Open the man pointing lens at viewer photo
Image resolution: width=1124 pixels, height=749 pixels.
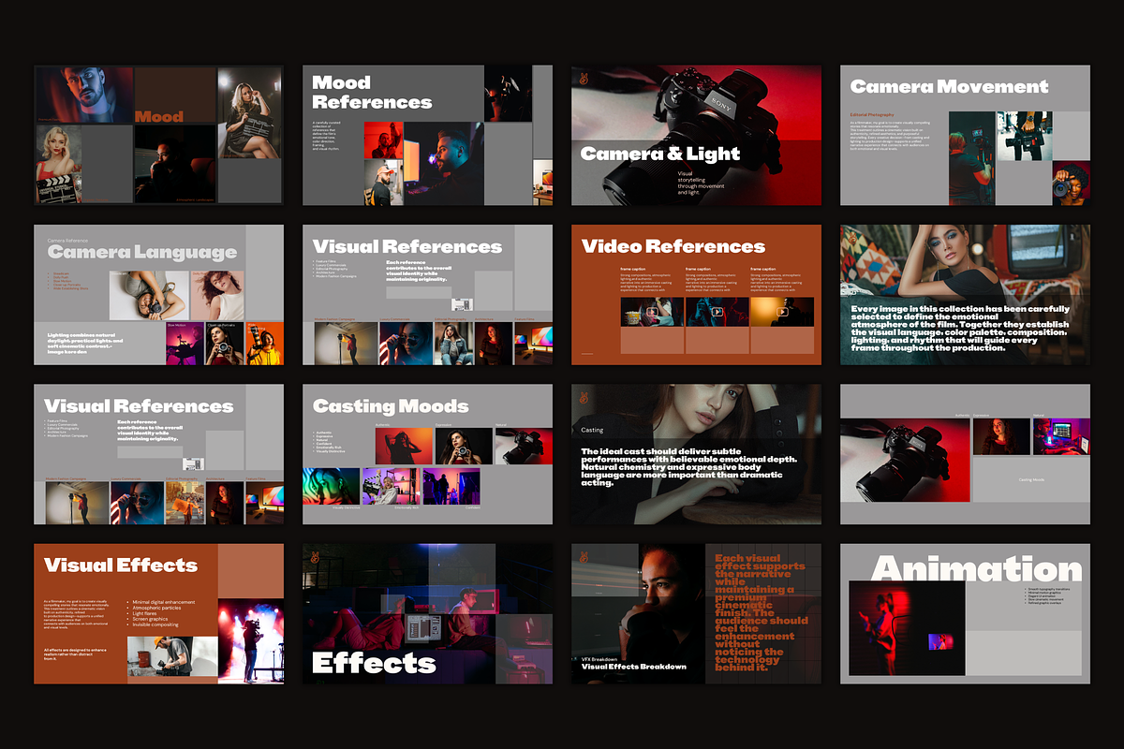coord(1072,184)
